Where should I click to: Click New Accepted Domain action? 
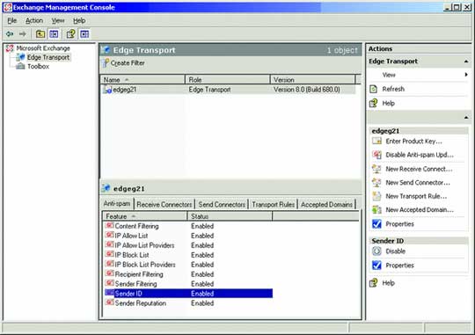420,209
